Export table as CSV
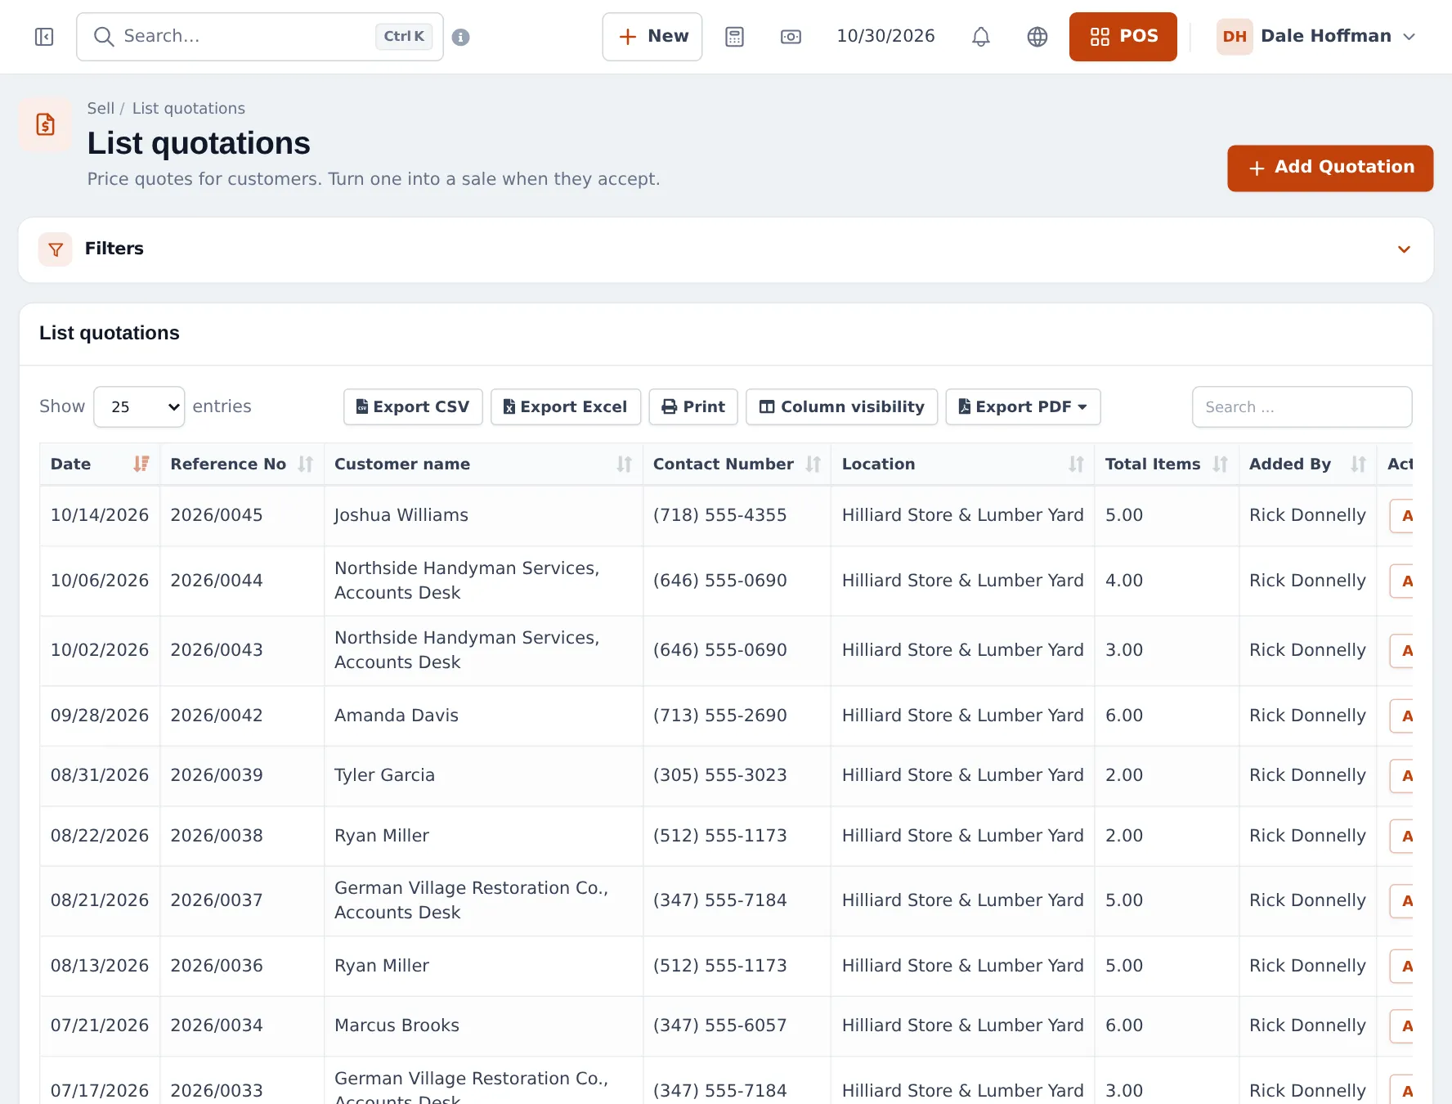Screen dimensions: 1452x1104 [x=413, y=406]
